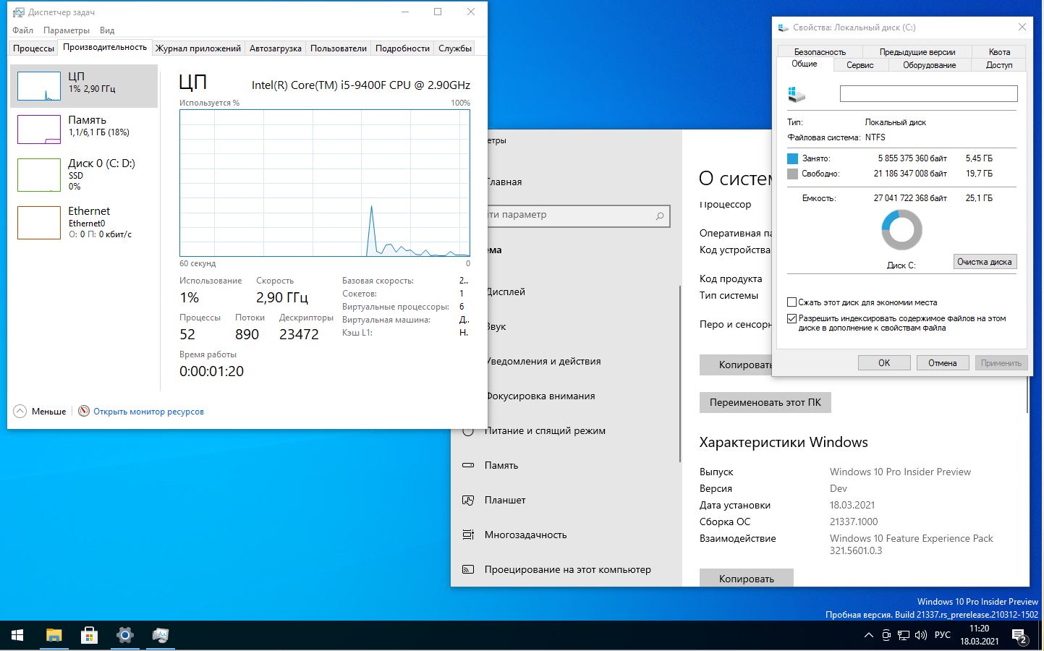
Task: Click the drive C icon in properties
Action: tap(797, 94)
